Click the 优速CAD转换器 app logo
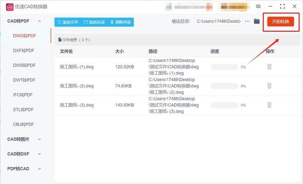 pos(10,7)
